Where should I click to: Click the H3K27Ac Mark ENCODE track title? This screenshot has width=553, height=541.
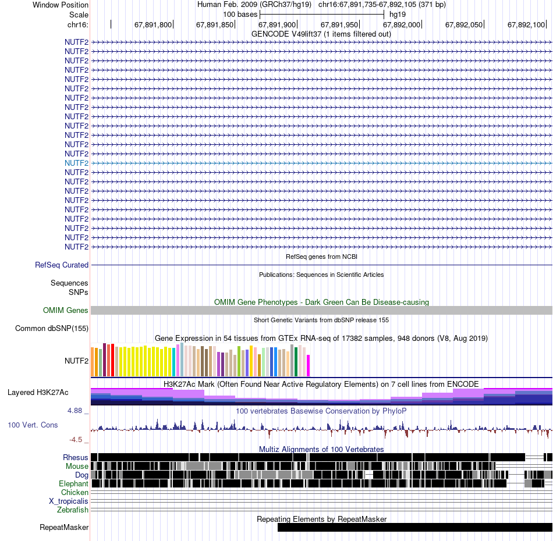coord(321,384)
